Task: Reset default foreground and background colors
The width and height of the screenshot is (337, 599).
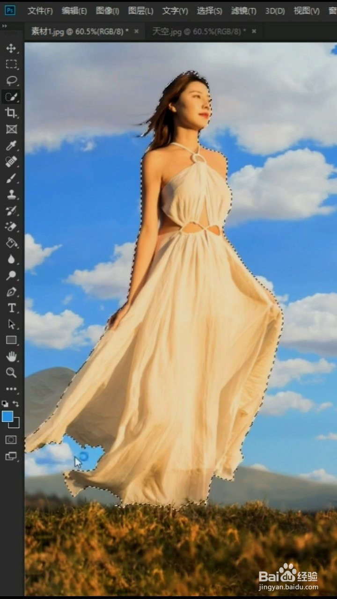Action: (x=5, y=403)
